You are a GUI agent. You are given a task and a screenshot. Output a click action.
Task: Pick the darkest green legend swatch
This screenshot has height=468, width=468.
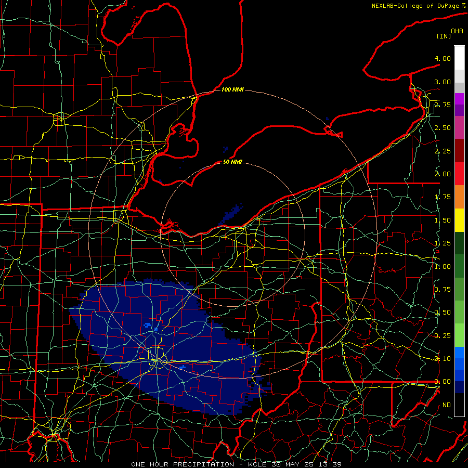(459, 243)
